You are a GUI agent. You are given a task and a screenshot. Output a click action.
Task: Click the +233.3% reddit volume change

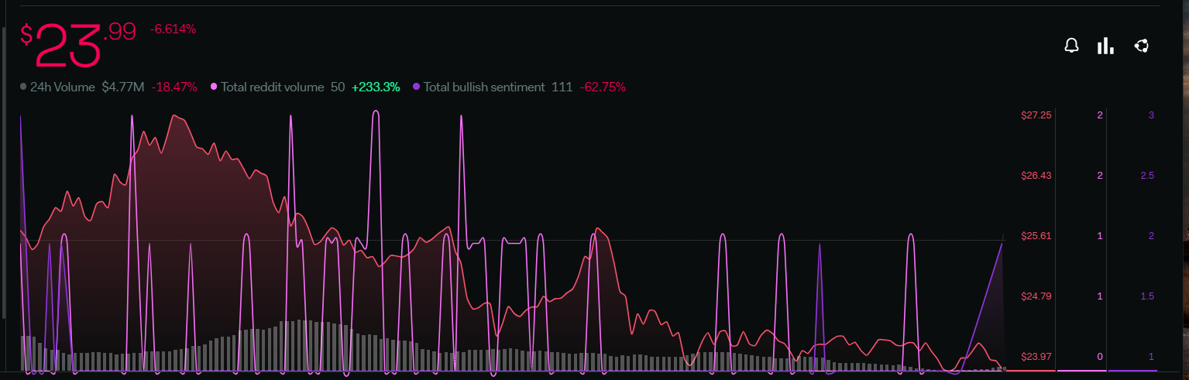point(376,87)
